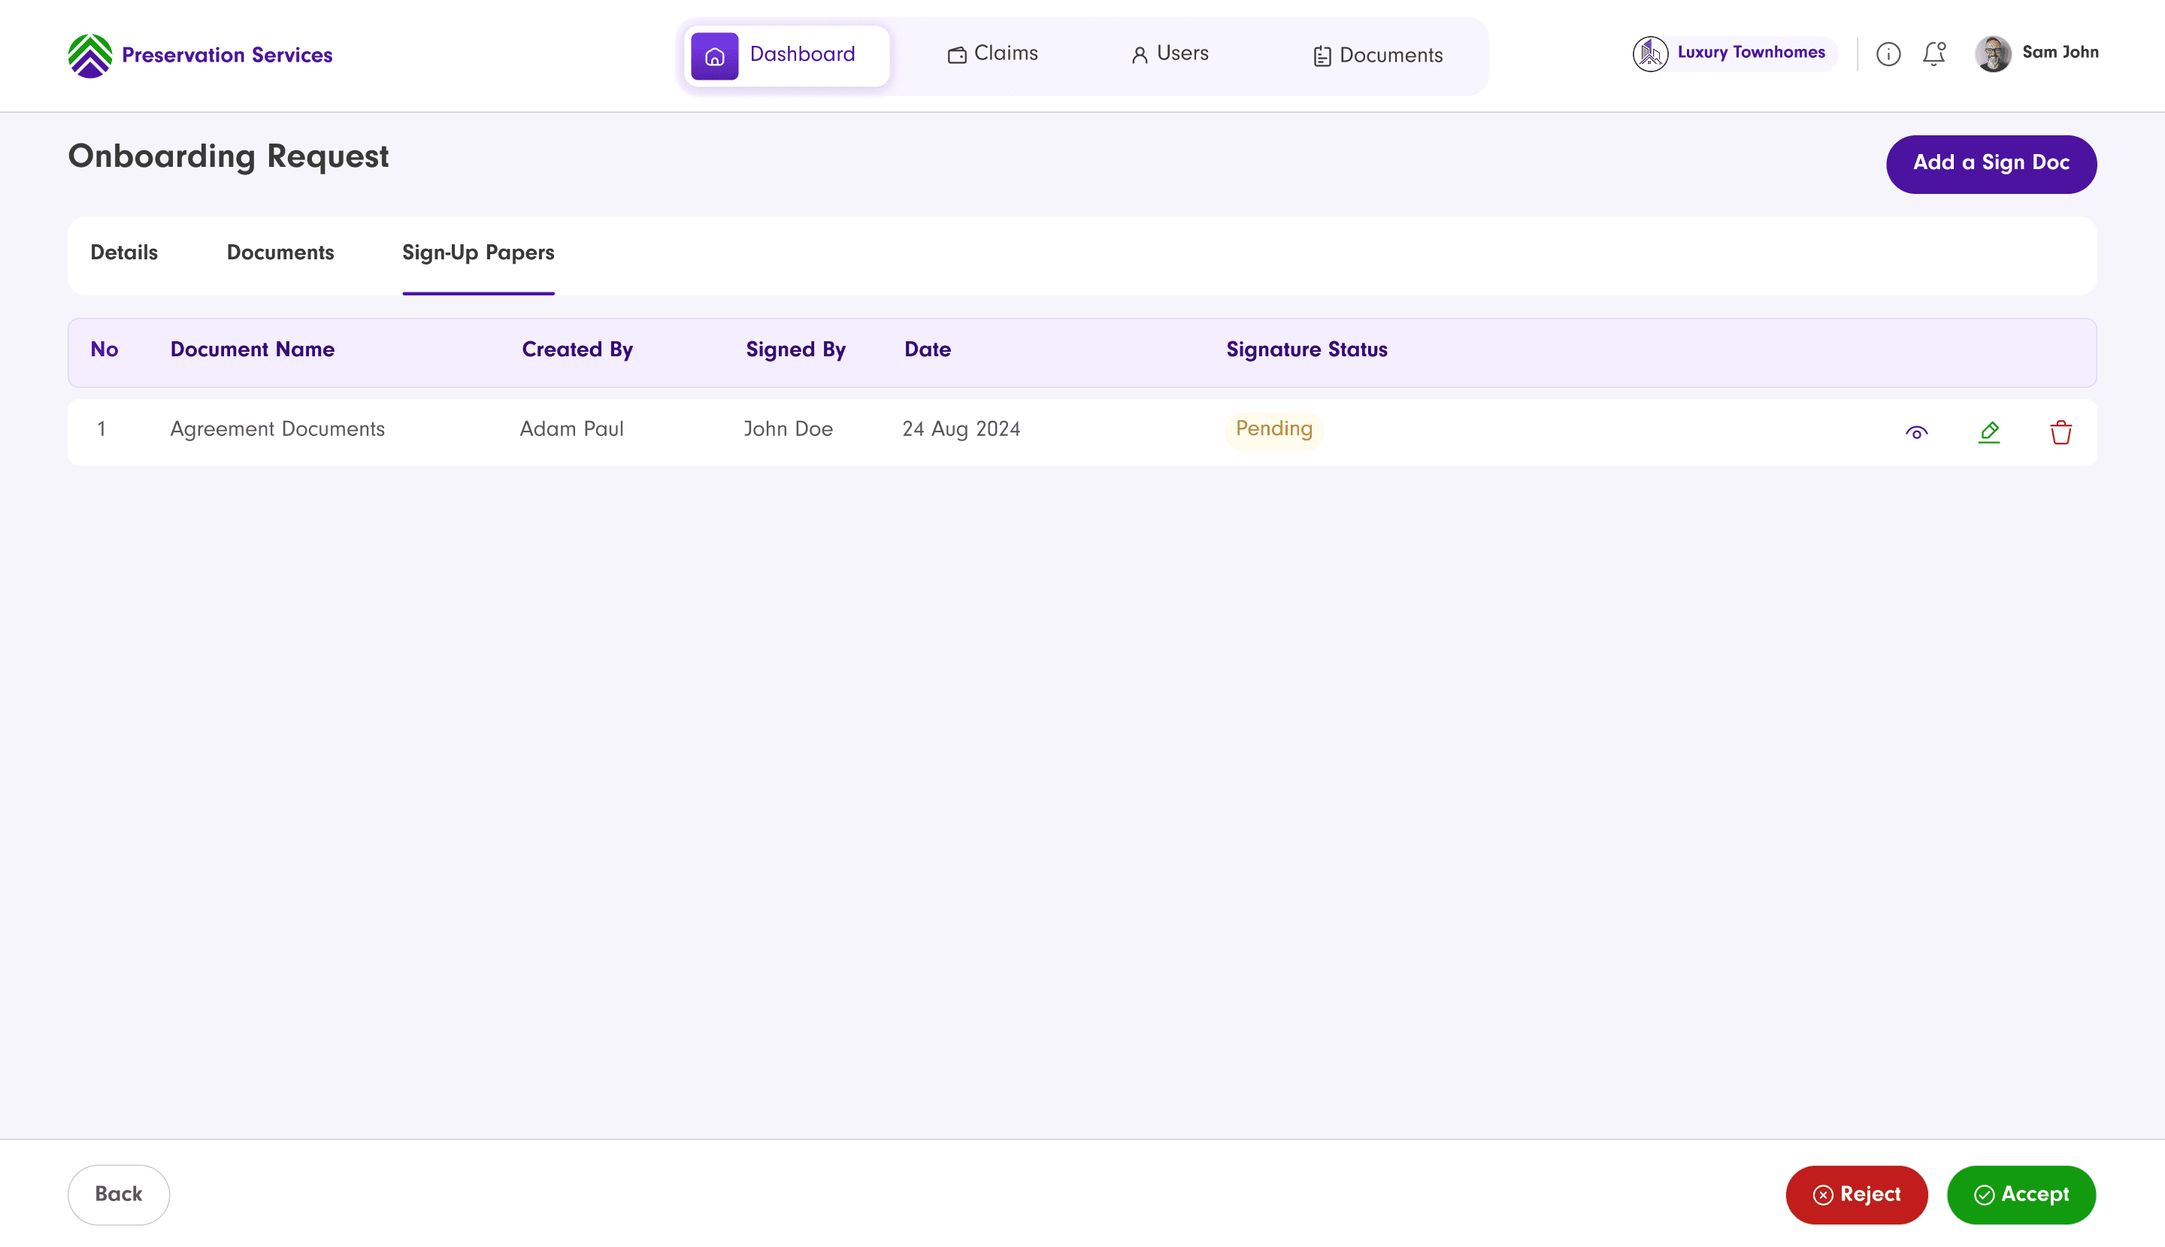Reject the onboarding request
The image size is (2165, 1247).
(1856, 1194)
